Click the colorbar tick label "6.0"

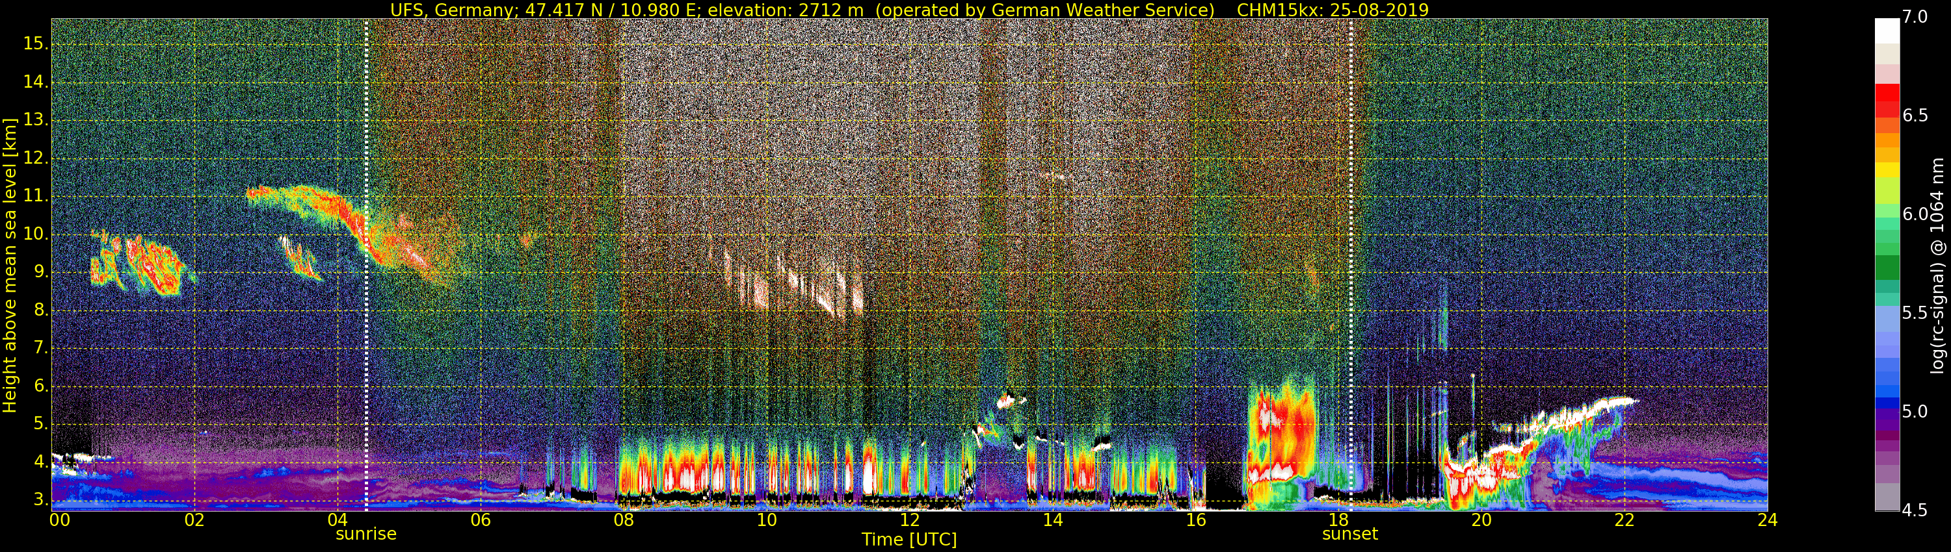pyautogui.click(x=1915, y=214)
